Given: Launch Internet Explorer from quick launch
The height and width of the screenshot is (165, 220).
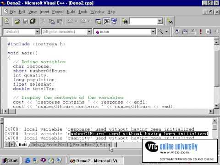Looking at the screenshot, I should tap(27, 160).
